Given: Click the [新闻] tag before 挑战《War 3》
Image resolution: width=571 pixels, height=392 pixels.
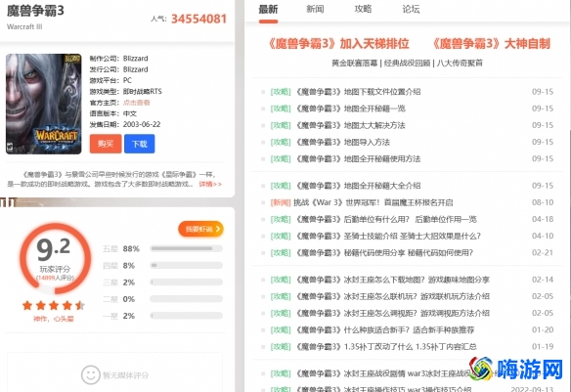Looking at the screenshot, I should coord(281,202).
